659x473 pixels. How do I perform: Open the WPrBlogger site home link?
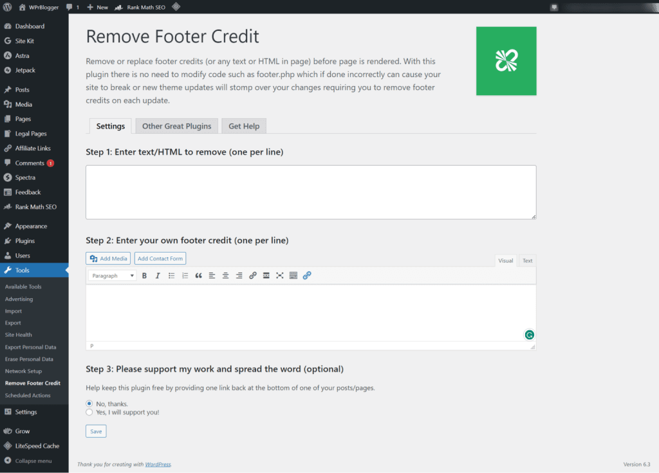point(39,7)
